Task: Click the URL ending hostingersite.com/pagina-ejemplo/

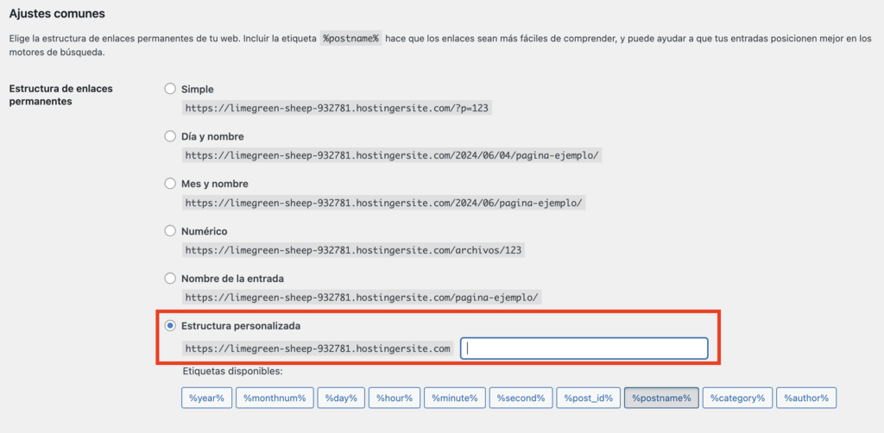Action: pos(362,298)
